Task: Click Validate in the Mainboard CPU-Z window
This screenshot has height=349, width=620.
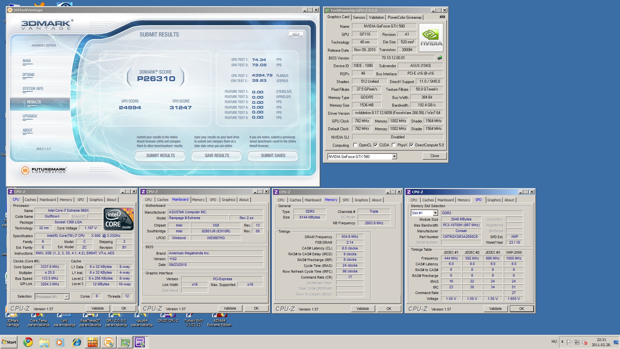Action: 230,308
